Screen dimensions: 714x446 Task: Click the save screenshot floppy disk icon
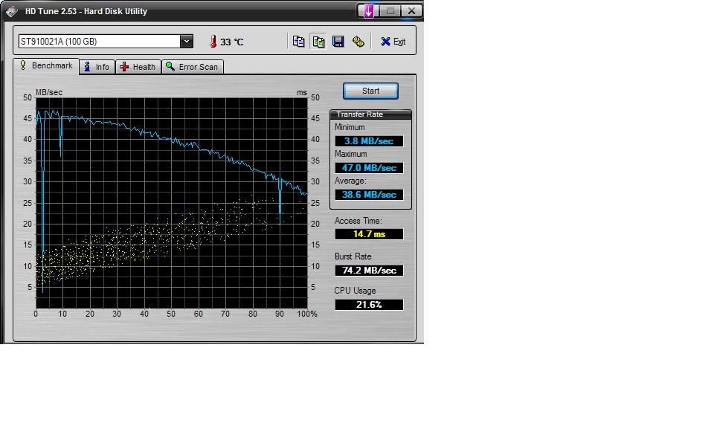pos(338,42)
